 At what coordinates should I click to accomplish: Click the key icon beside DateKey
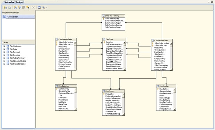tap(104, 42)
